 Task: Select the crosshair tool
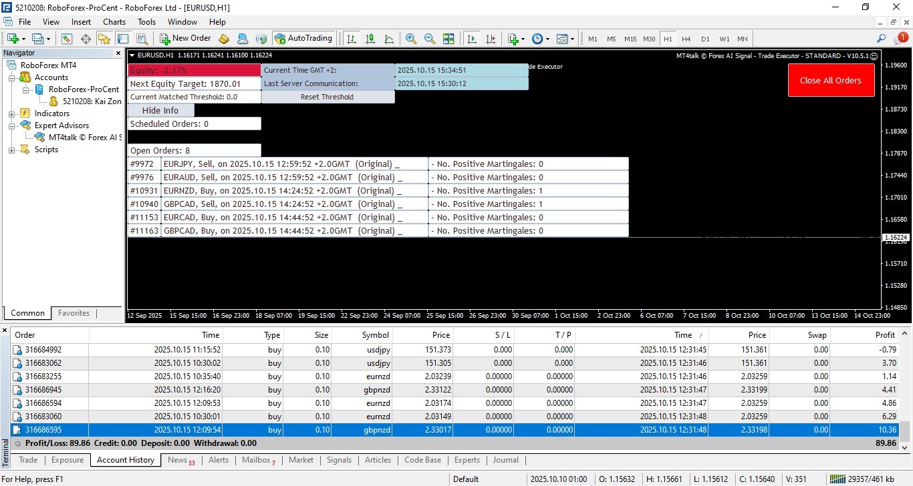[x=86, y=39]
